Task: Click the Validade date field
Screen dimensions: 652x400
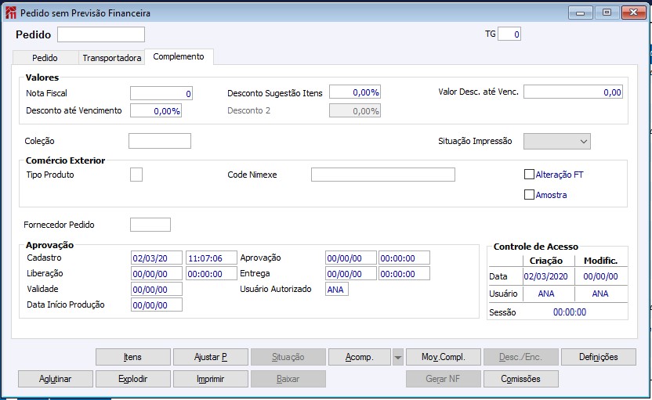Action: (157, 289)
